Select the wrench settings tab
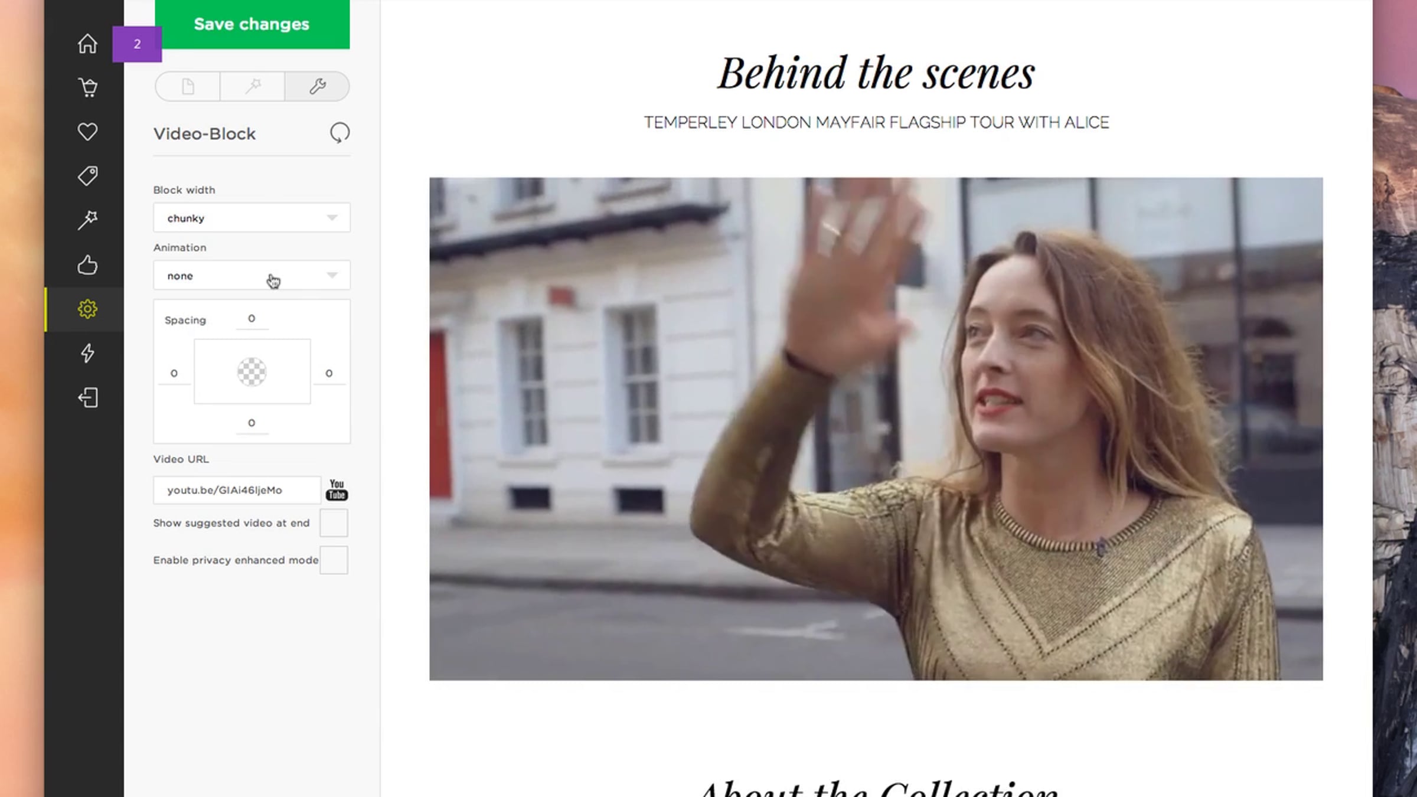 (317, 87)
